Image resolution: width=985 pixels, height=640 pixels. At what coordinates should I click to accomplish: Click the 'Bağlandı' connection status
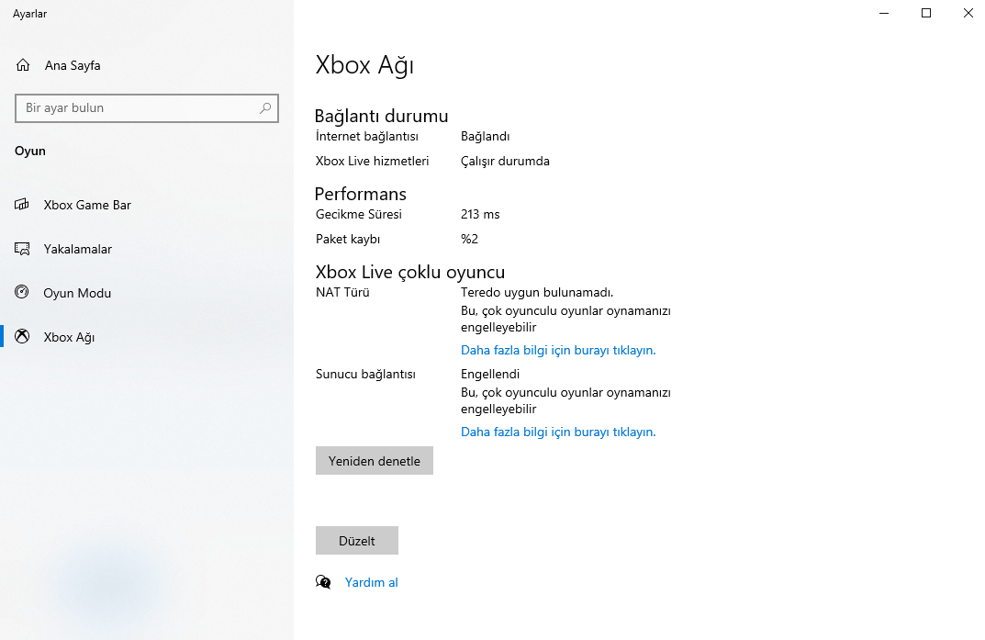[485, 136]
